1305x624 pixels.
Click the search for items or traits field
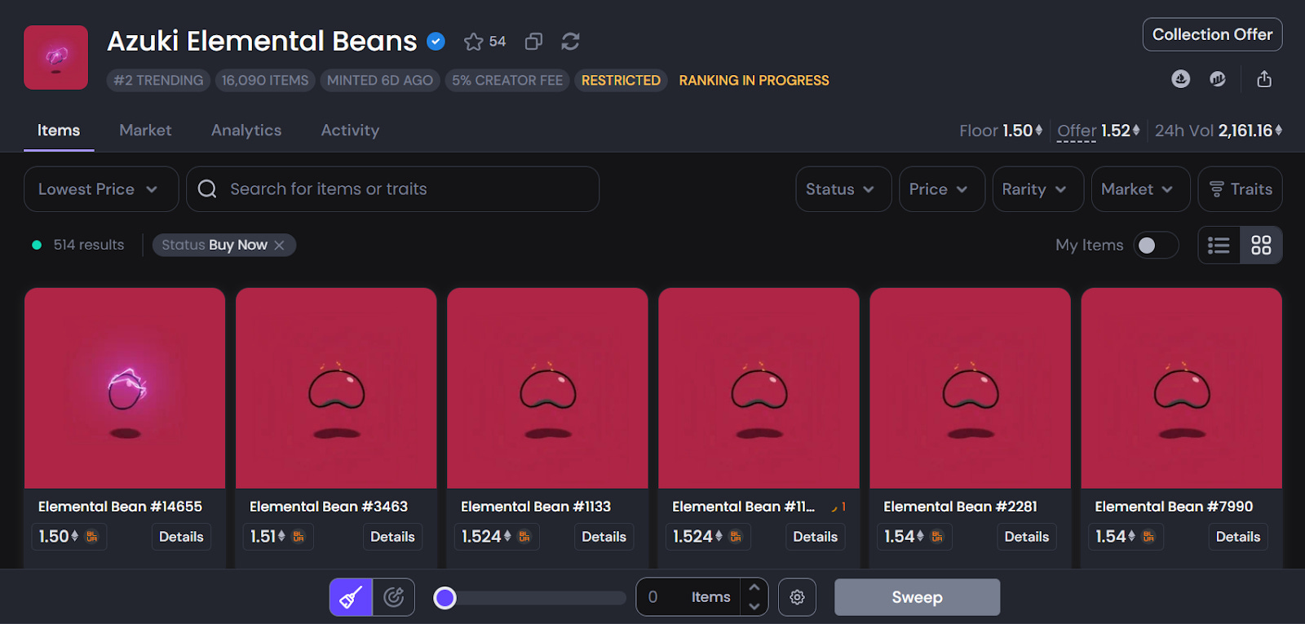392,189
